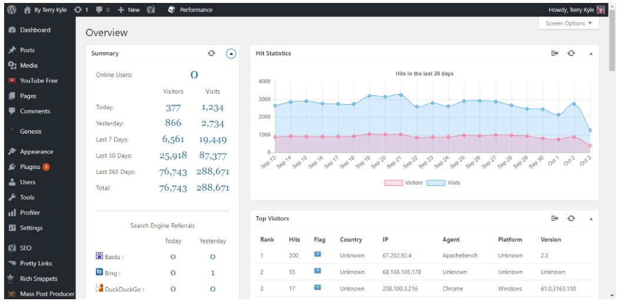Click the New button in admin bar
Screen dimensions: 619x301
tap(129, 9)
